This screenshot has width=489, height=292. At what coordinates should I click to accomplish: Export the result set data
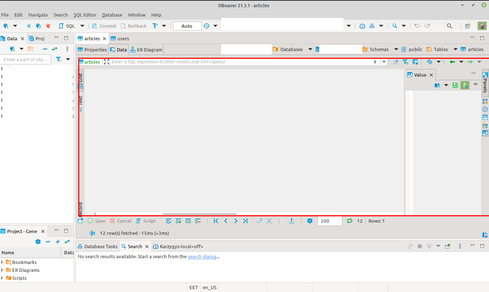coord(291,221)
